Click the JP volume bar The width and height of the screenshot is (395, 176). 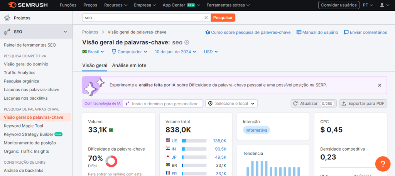(x=194, y=157)
